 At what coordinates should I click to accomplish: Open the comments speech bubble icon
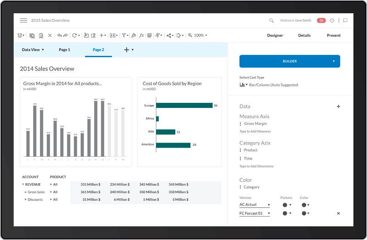[345, 21]
